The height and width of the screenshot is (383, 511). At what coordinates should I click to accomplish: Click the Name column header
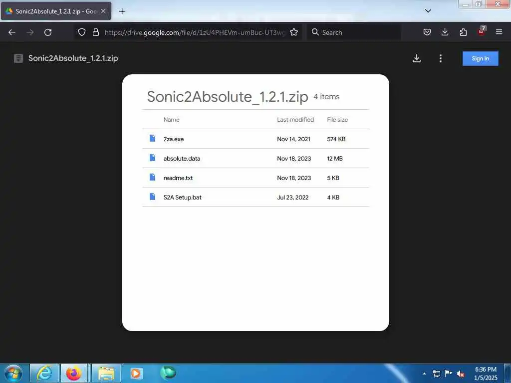coord(172,120)
